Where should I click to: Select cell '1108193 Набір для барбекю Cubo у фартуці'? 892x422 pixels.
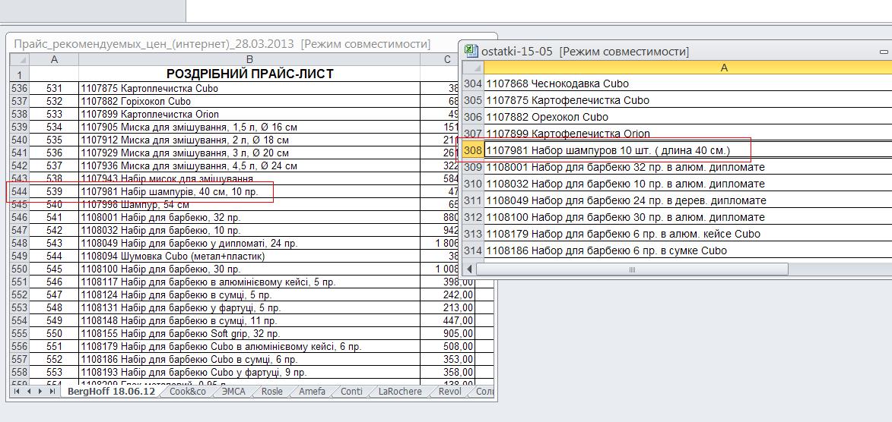point(249,373)
